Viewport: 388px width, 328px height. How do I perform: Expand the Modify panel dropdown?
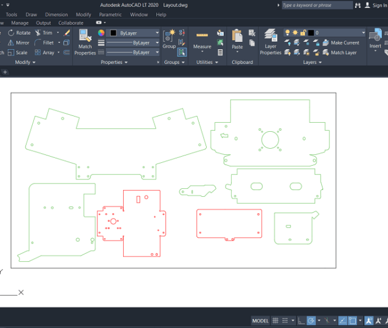(x=25, y=62)
